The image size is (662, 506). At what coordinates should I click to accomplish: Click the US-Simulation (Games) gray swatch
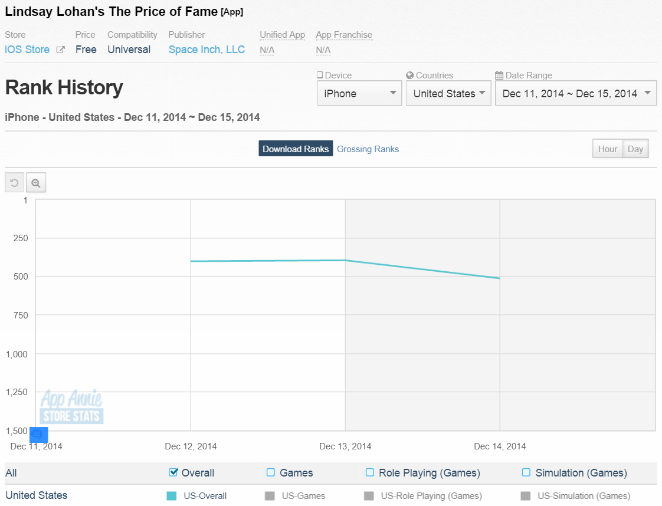526,496
